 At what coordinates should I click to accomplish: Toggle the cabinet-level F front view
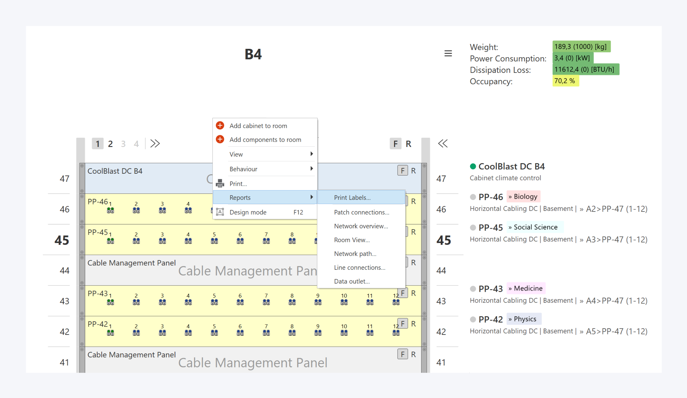tap(395, 144)
